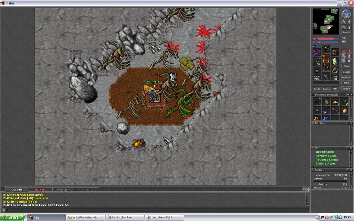Viewport: 354px width, 221px height.
Task: Select the horned helmet slot
Action: click(326, 49)
